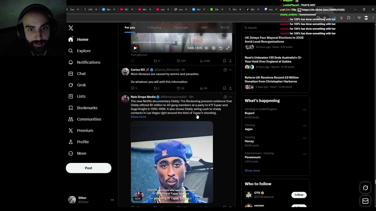Click the X logo in the sidebar
The image size is (376, 211).
click(71, 28)
